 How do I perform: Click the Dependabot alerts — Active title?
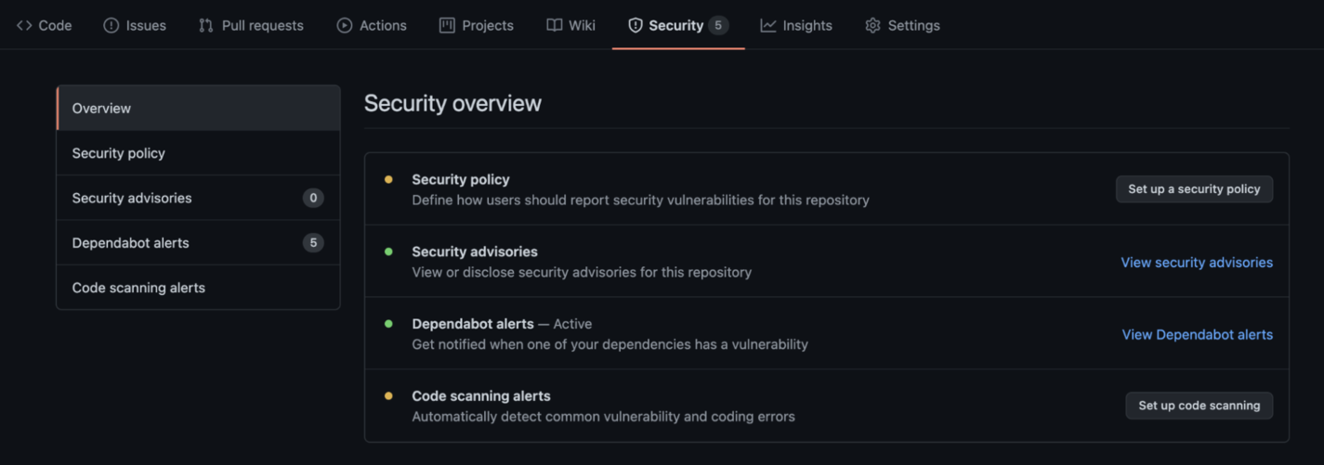[x=502, y=324]
